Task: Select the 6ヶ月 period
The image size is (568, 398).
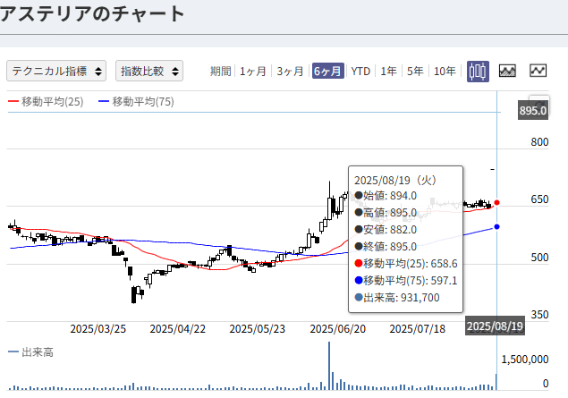Action: [x=328, y=71]
